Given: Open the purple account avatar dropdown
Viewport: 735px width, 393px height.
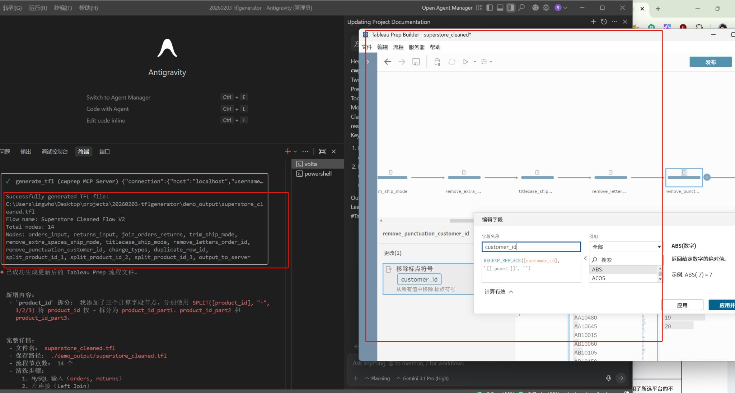Looking at the screenshot, I should pyautogui.click(x=561, y=8).
